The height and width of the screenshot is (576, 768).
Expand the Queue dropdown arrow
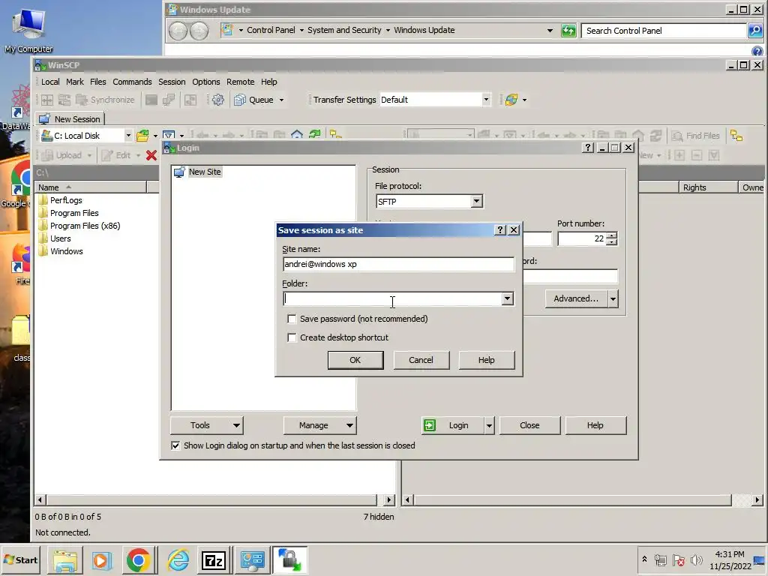tap(282, 100)
